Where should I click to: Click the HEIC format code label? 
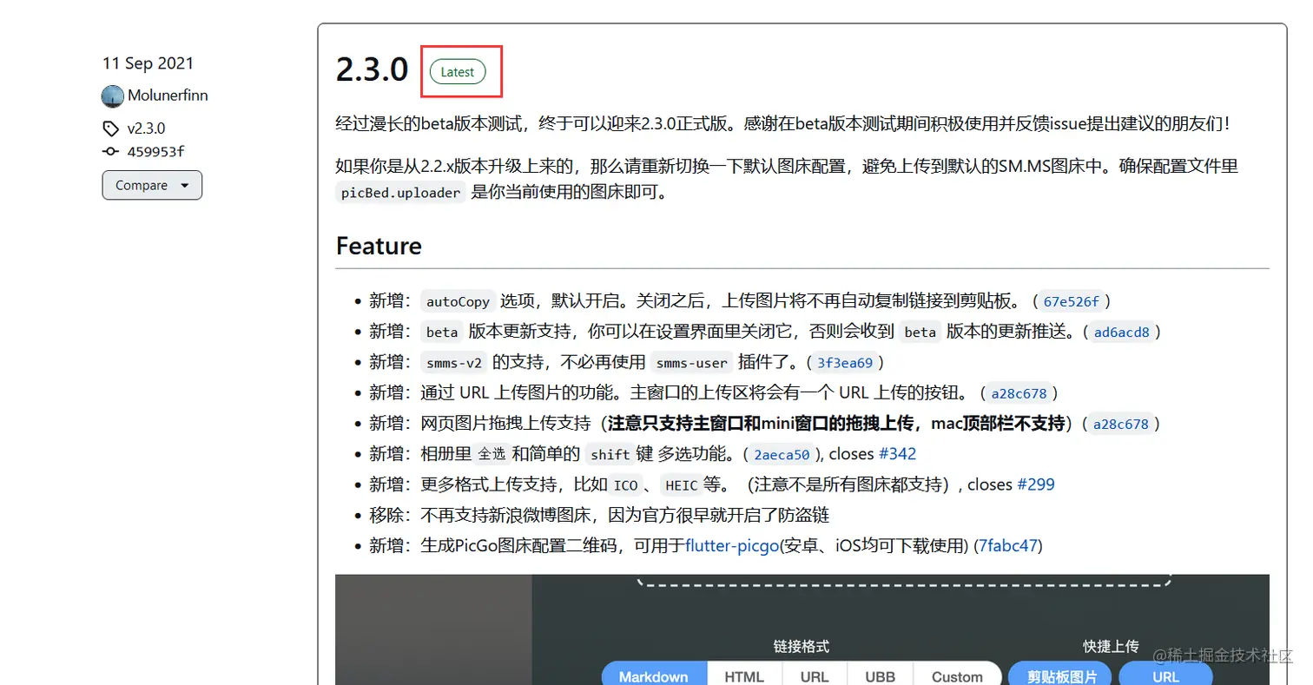(682, 484)
